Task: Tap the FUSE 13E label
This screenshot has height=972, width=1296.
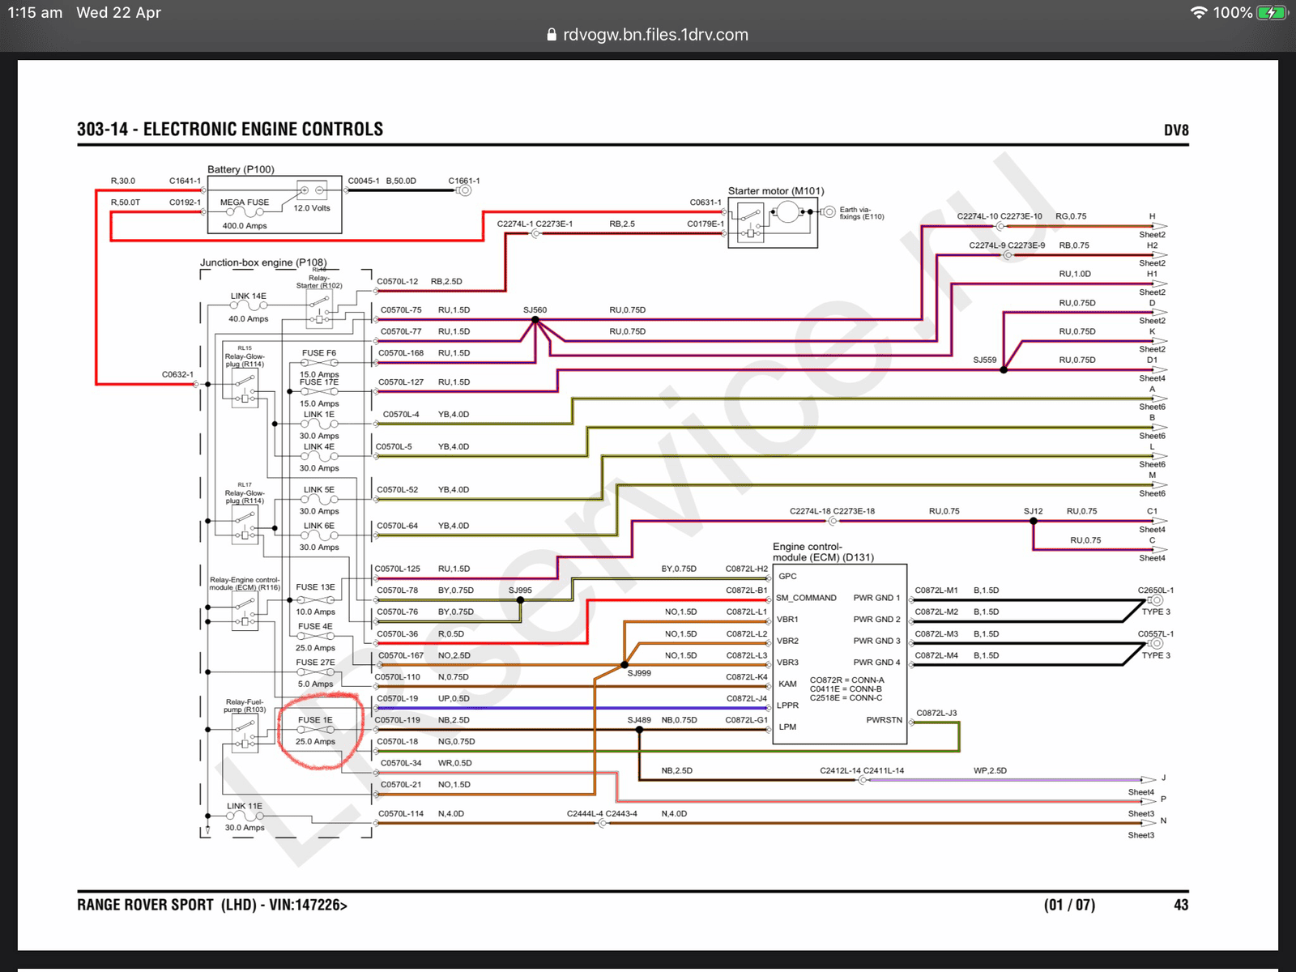Action: point(315,587)
